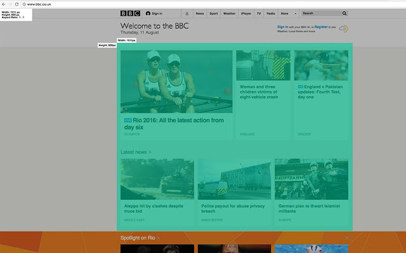The height and width of the screenshot is (253, 406).
Task: Open Police payout for abuse headline
Action: click(233, 208)
